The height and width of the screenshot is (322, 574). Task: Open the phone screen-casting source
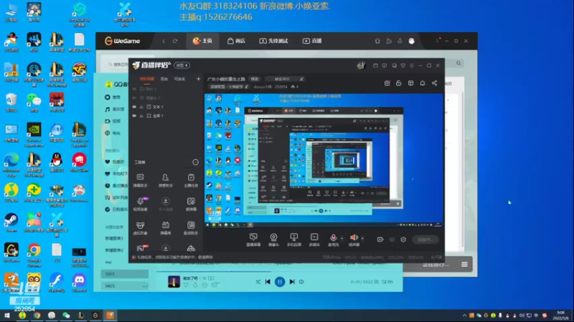[293, 240]
